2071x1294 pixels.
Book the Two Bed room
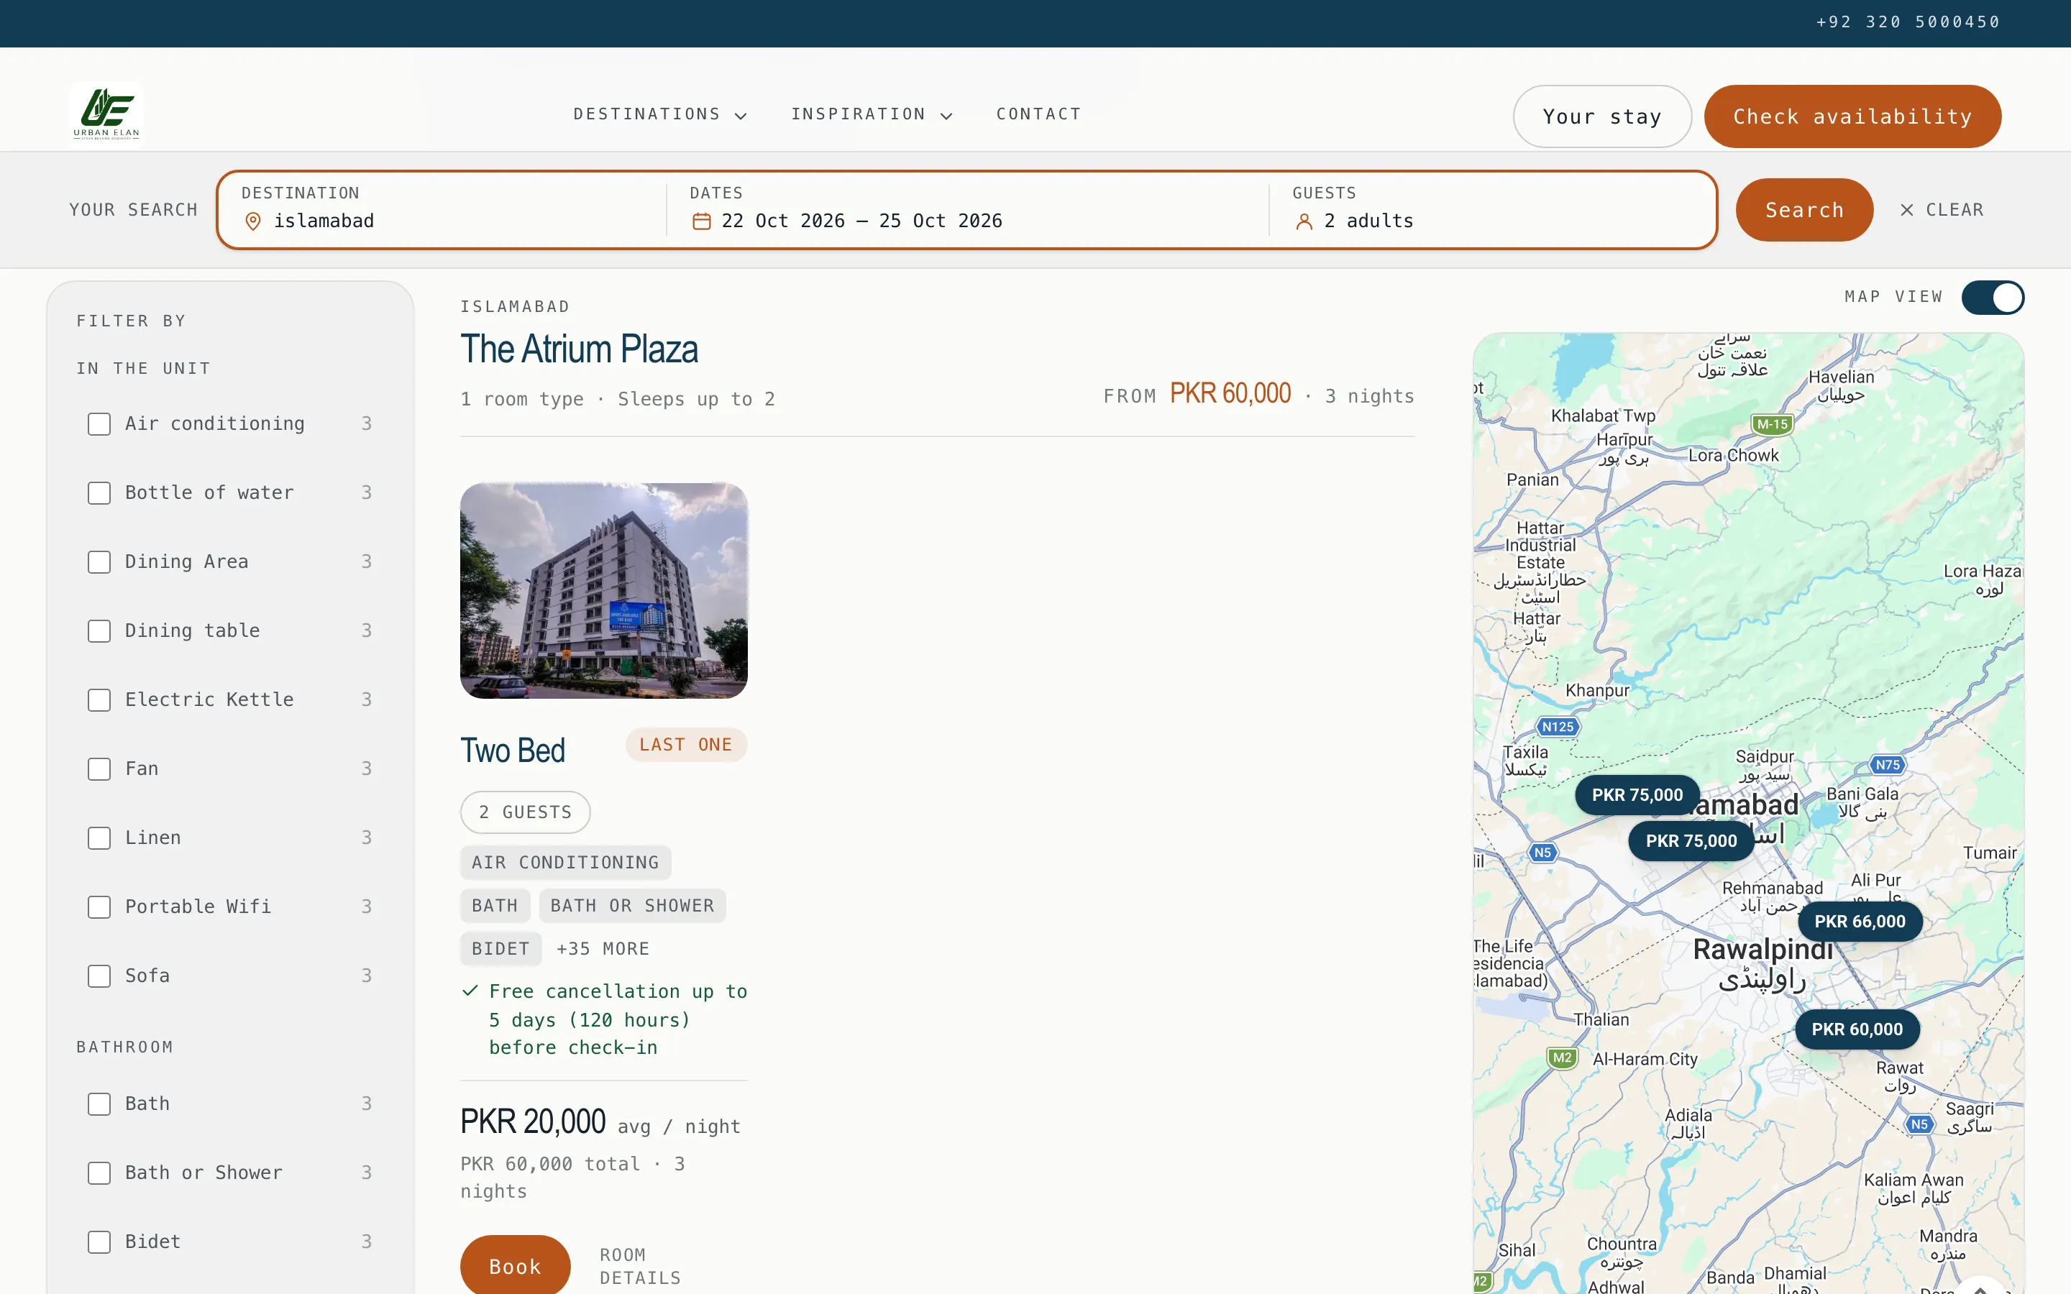pos(515,1266)
